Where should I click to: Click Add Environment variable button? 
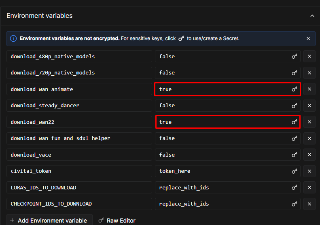(49, 221)
